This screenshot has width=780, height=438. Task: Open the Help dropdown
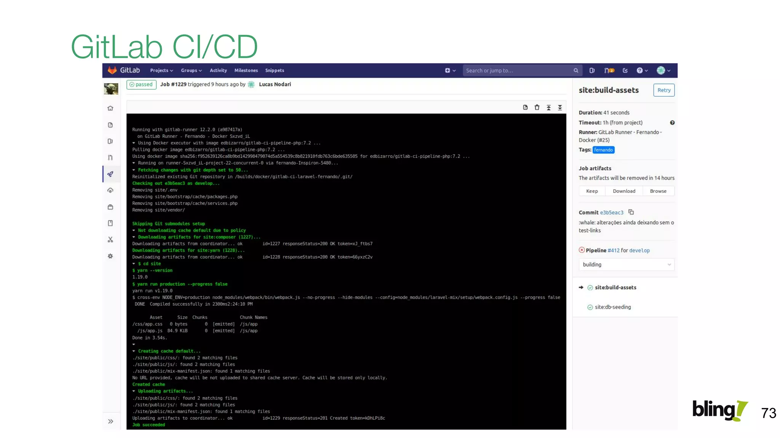pyautogui.click(x=642, y=70)
